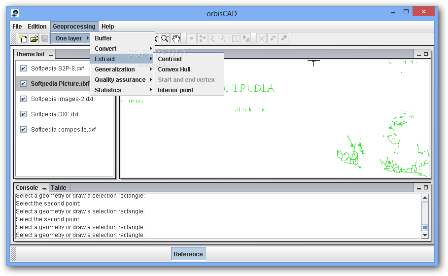This screenshot has width=448, height=276.
Task: Click the single point draw tool
Action: coord(191,38)
